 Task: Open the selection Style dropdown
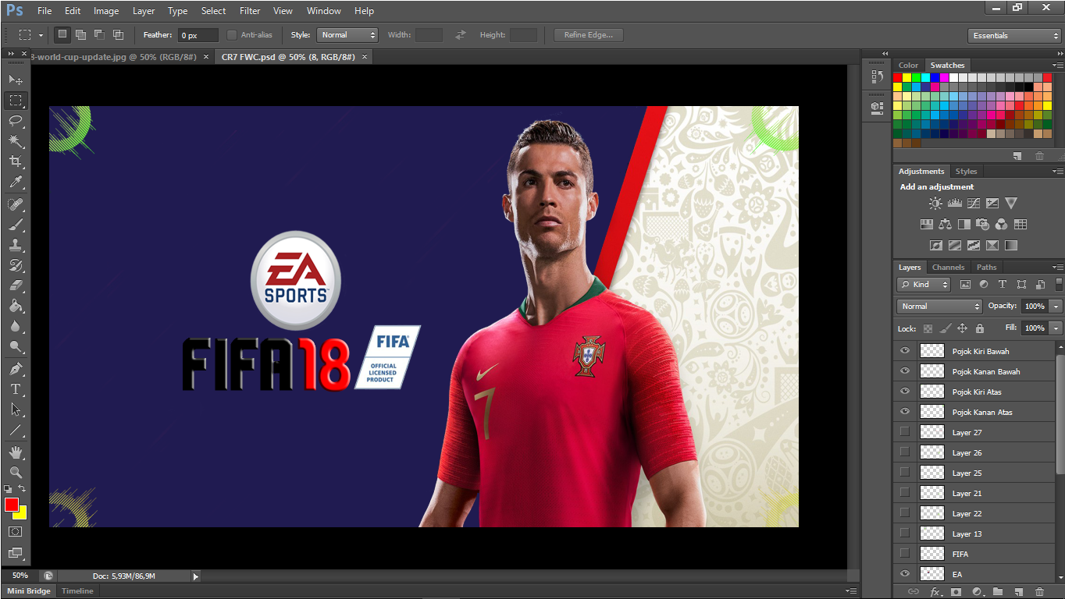347,35
